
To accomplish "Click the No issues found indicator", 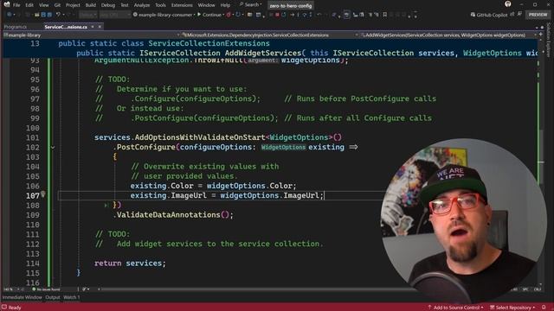I will tap(46, 289).
